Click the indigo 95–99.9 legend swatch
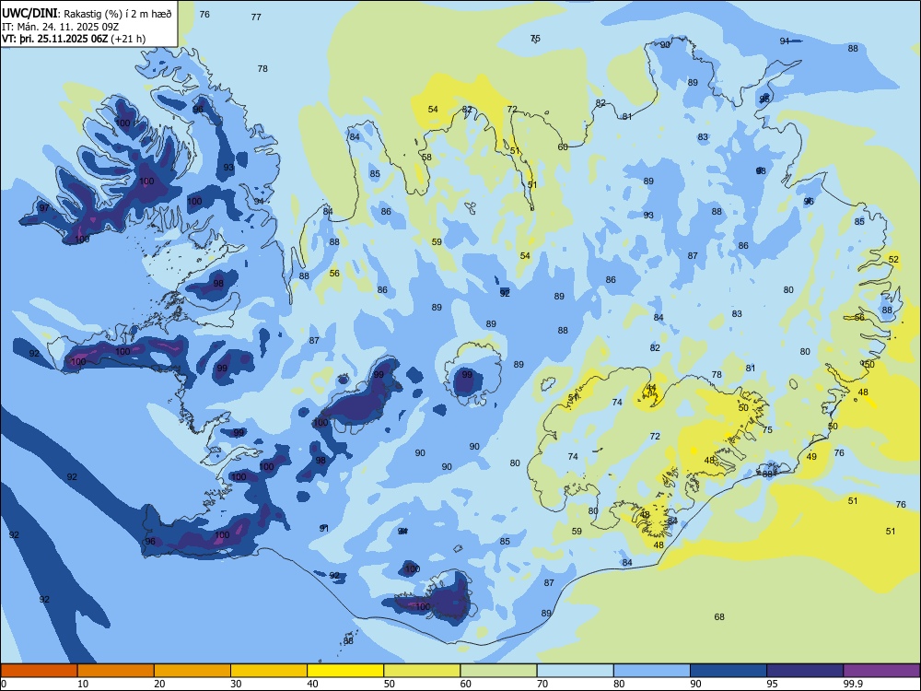This screenshot has height=691, width=921. [x=805, y=671]
